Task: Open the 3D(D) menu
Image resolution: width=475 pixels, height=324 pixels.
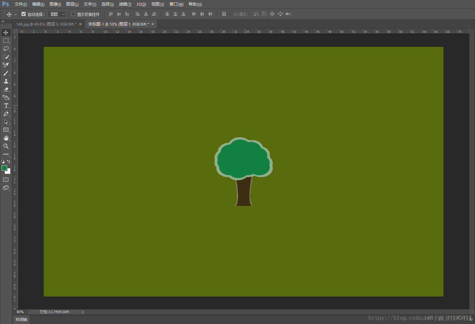Action: 141,4
